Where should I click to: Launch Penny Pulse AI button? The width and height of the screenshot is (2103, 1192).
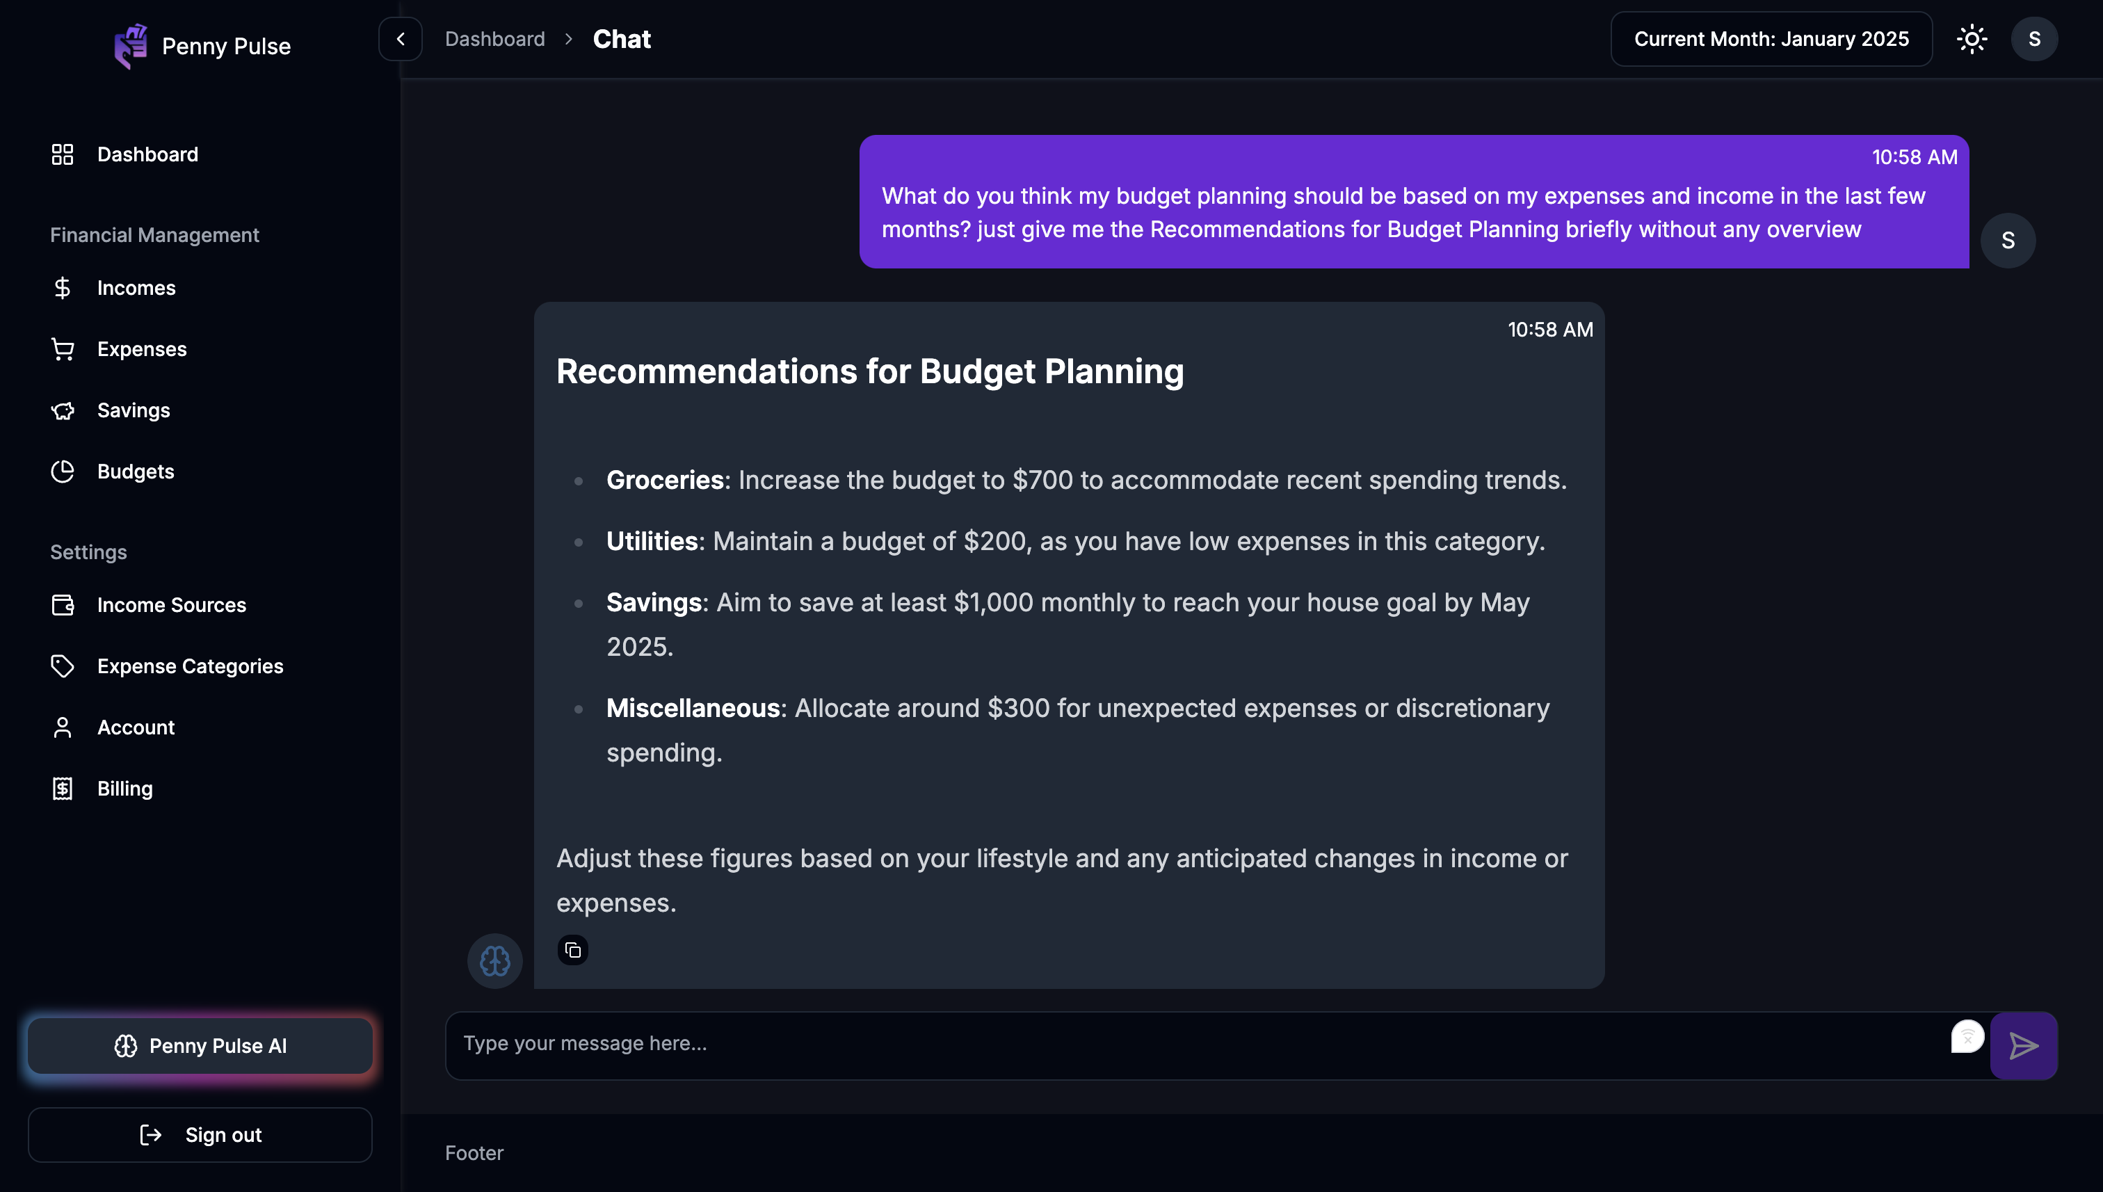[200, 1045]
